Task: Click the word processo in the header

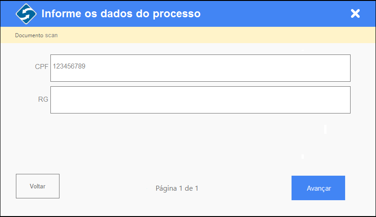Action: (x=177, y=14)
